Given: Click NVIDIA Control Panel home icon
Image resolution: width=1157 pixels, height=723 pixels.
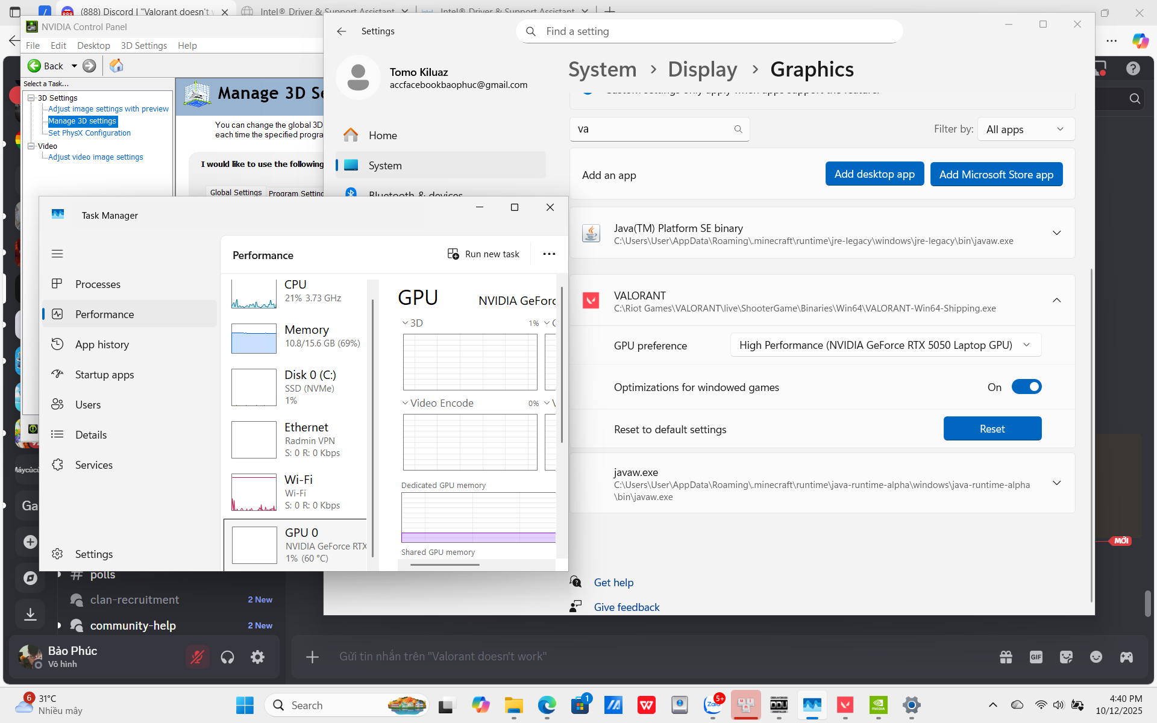Looking at the screenshot, I should click(116, 66).
